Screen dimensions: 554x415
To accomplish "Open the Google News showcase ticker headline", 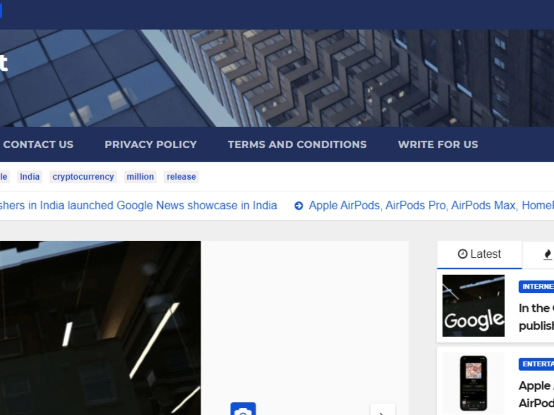I will (138, 205).
